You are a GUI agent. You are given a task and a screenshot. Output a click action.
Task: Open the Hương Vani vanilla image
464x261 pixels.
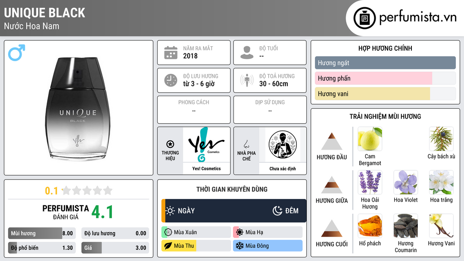point(441,226)
